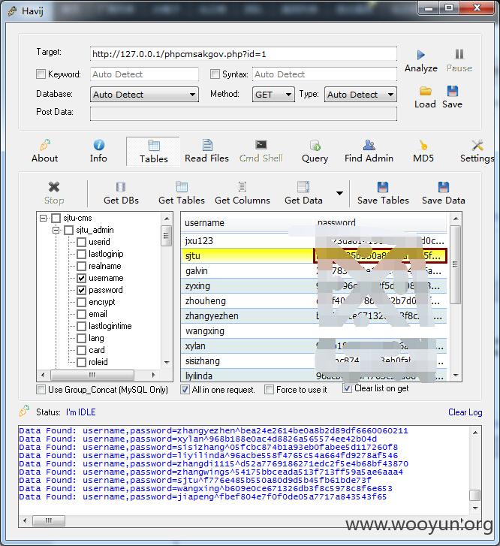Switch to the Tables section
The height and width of the screenshot is (546, 500).
(154, 152)
